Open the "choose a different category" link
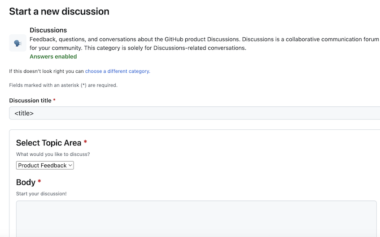380x237 pixels. pos(117,71)
